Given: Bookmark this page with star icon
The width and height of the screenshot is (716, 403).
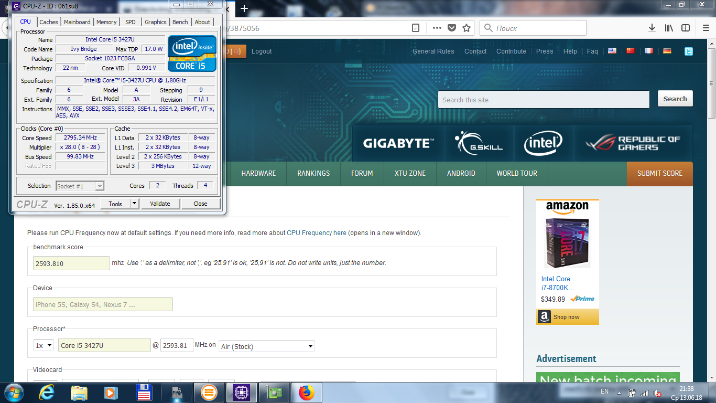Looking at the screenshot, I should tap(467, 28).
